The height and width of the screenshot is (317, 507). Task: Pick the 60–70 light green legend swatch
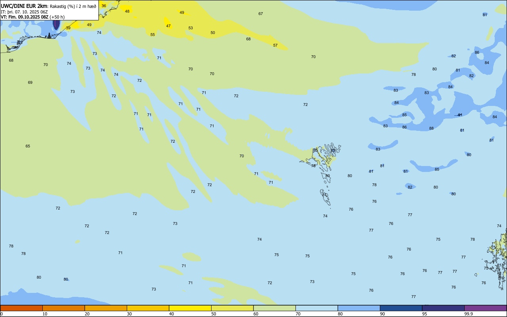click(x=274, y=308)
